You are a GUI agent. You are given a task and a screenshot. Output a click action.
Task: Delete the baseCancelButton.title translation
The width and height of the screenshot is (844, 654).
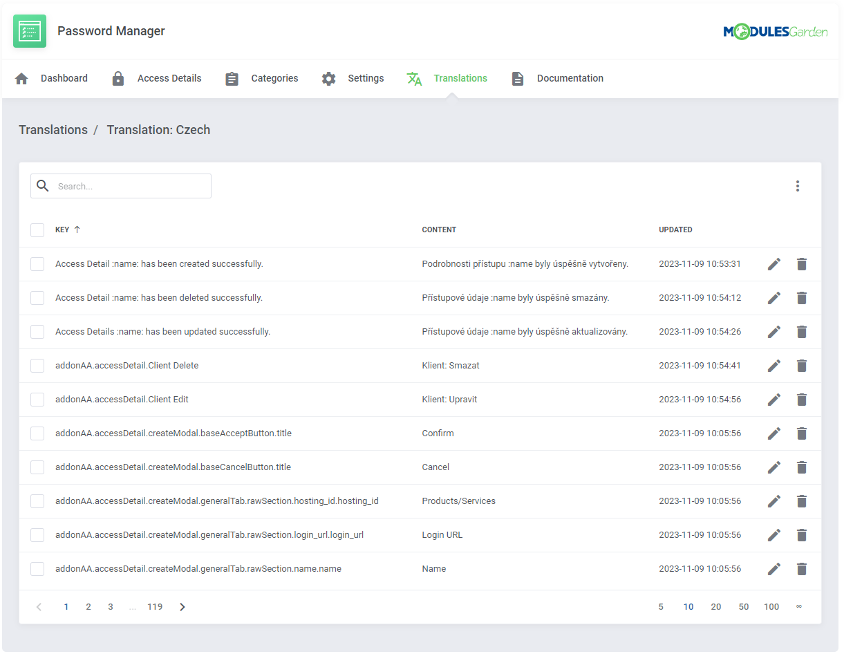coord(802,467)
